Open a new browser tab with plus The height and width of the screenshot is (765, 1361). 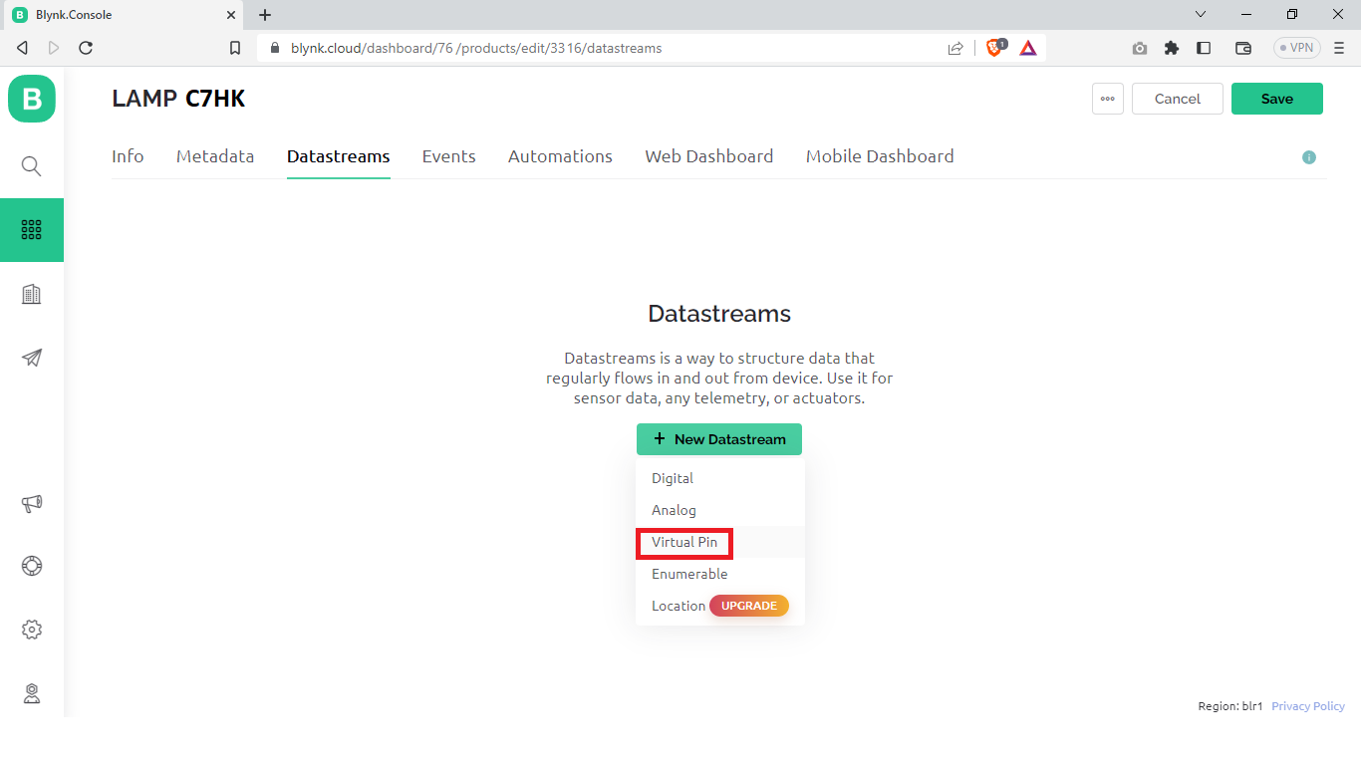tap(265, 15)
